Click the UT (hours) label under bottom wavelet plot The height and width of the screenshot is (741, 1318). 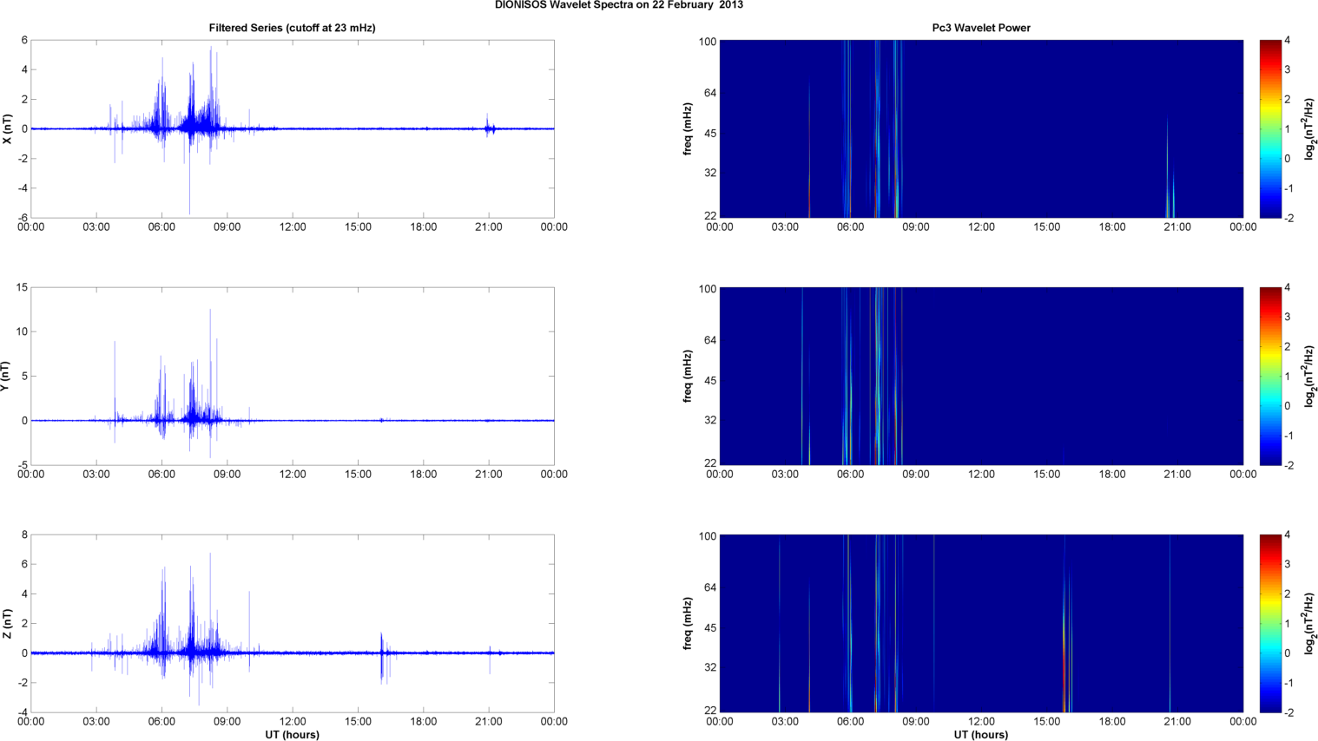pyautogui.click(x=981, y=735)
